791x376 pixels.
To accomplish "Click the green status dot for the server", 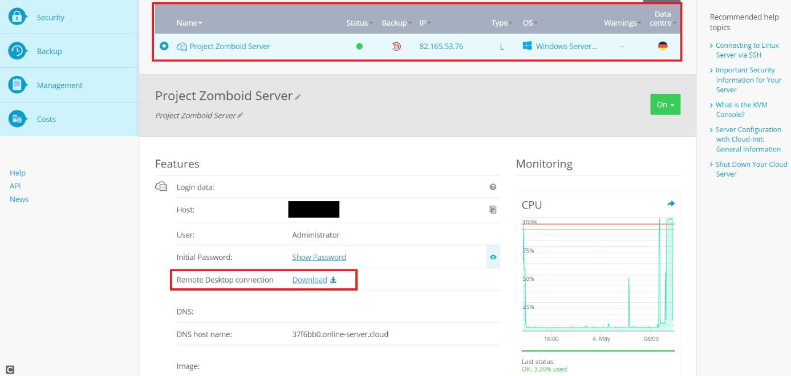I will [359, 47].
